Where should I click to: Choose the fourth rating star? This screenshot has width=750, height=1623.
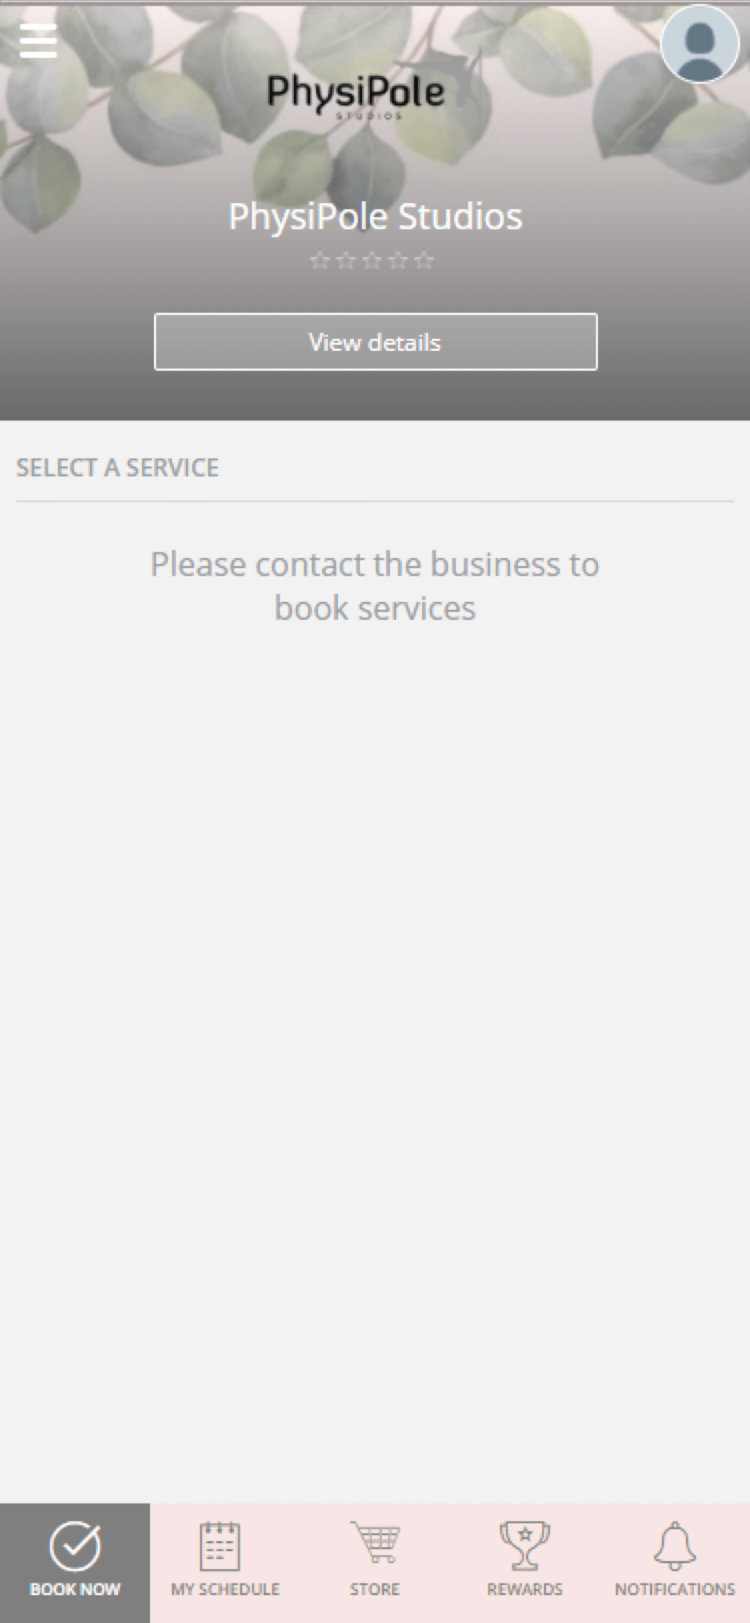coord(399,260)
